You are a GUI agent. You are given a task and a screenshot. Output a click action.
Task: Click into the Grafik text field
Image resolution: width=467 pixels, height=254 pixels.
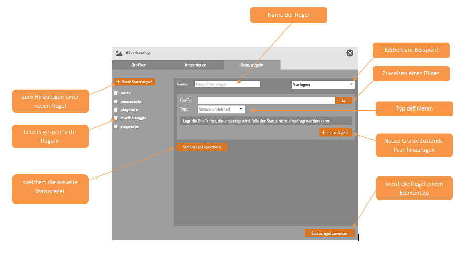point(266,100)
